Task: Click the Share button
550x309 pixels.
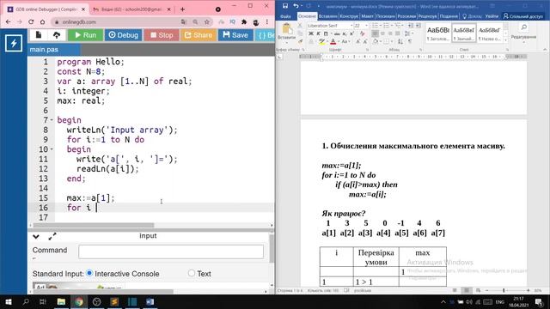Action: 199,35
